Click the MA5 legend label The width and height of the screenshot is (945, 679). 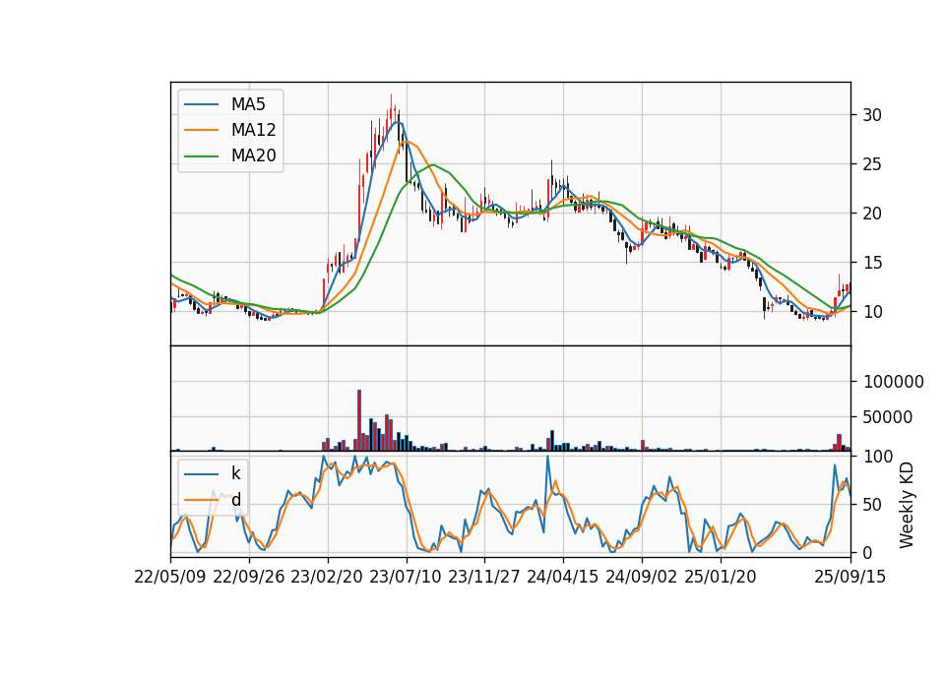tap(248, 104)
